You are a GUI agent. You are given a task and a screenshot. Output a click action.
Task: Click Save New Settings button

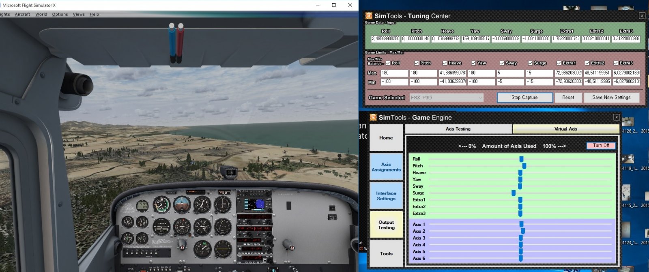(x=611, y=97)
